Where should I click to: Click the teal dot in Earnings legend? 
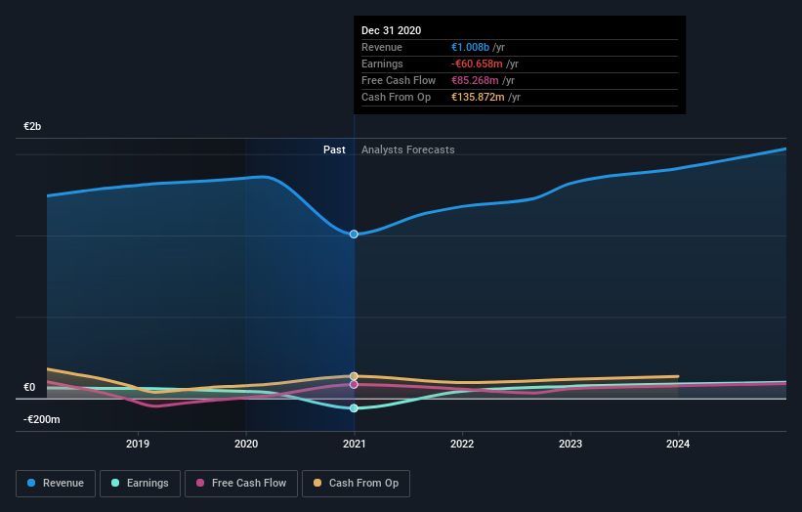click(x=115, y=483)
